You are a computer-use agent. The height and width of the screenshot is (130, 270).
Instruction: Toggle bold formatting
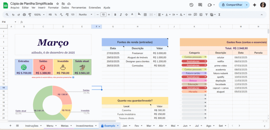coord(115,15)
